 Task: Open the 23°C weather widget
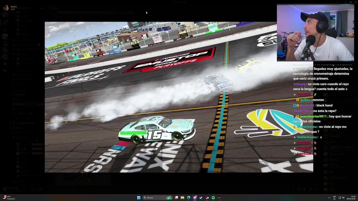tap(9, 198)
